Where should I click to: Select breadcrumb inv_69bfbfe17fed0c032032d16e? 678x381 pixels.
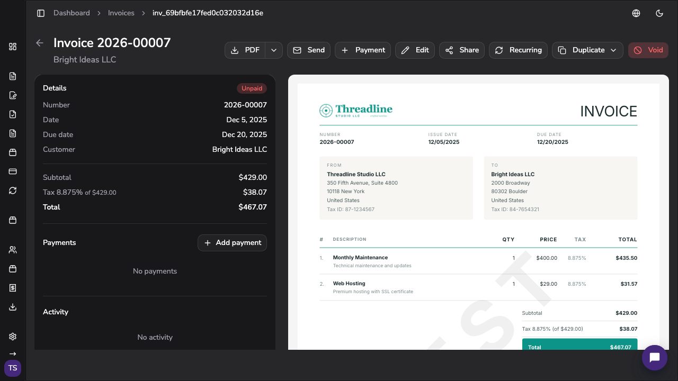tap(208, 13)
